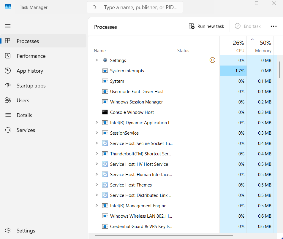Expand Intel(R) Management Engine process
283x239 pixels.
point(97,205)
